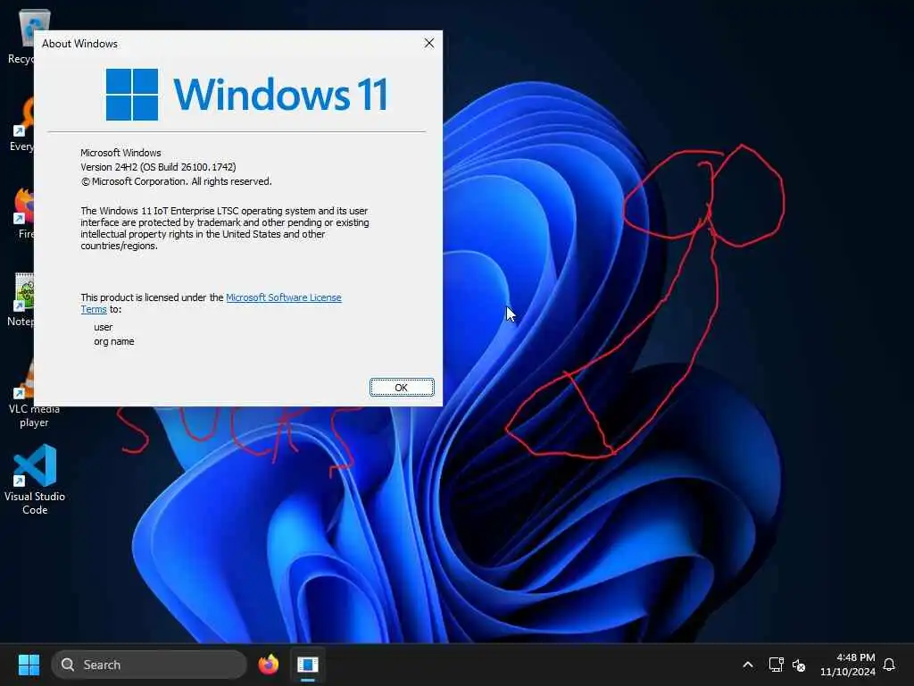
Task: Open the Recycle Bin desktop icon
Action: 26,36
